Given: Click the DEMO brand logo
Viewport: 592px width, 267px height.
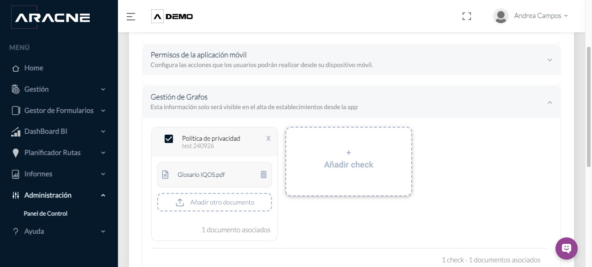Looking at the screenshot, I should click(172, 17).
